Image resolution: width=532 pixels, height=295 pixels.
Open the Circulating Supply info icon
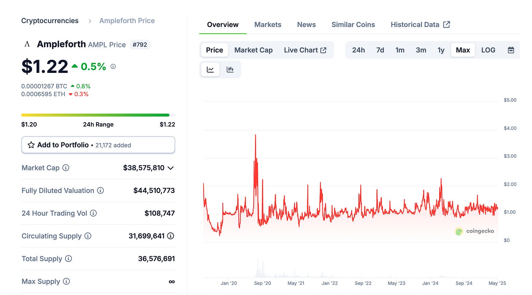click(x=88, y=236)
